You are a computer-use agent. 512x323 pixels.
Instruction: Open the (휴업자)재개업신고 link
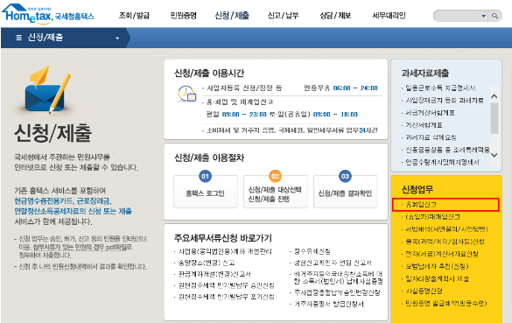432,217
